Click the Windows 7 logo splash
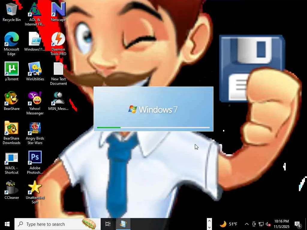The width and height of the screenshot is (307, 230). (153, 109)
